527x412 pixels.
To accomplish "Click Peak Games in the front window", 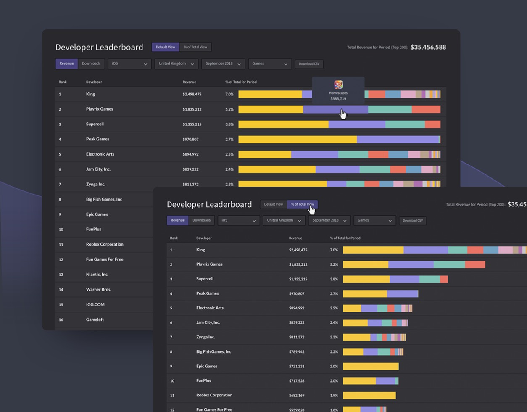I will pos(208,293).
